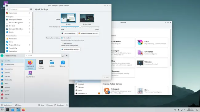Click the Animation speed slider handle
This screenshot has width=200, height=112.
click(80, 27)
